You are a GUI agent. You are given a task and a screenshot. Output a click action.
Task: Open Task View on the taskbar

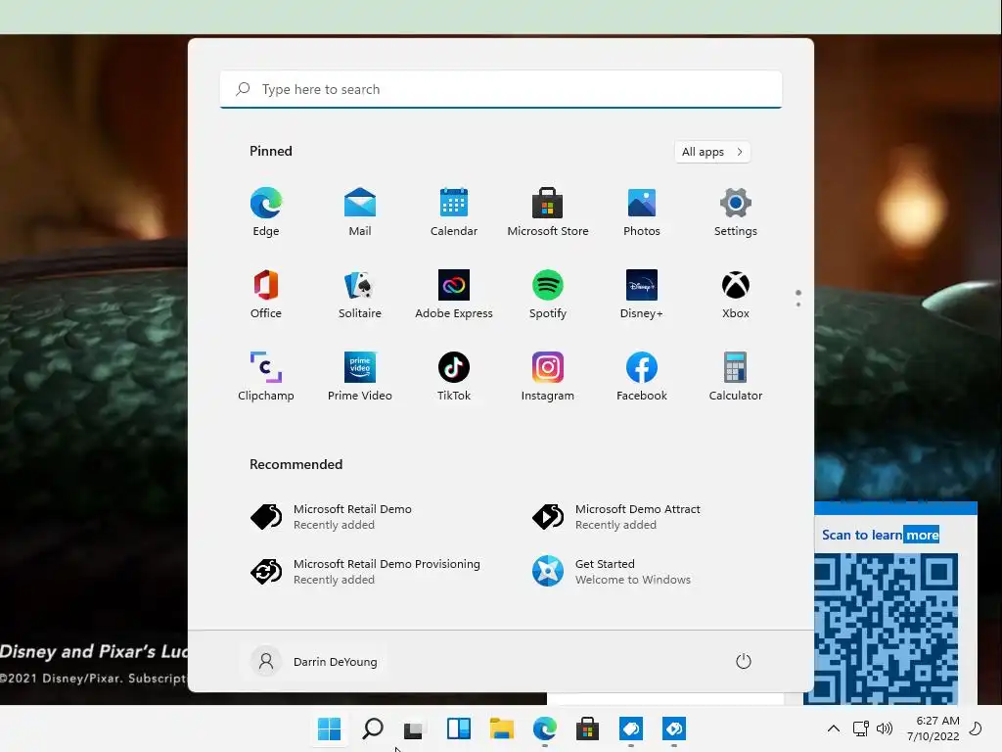point(415,728)
